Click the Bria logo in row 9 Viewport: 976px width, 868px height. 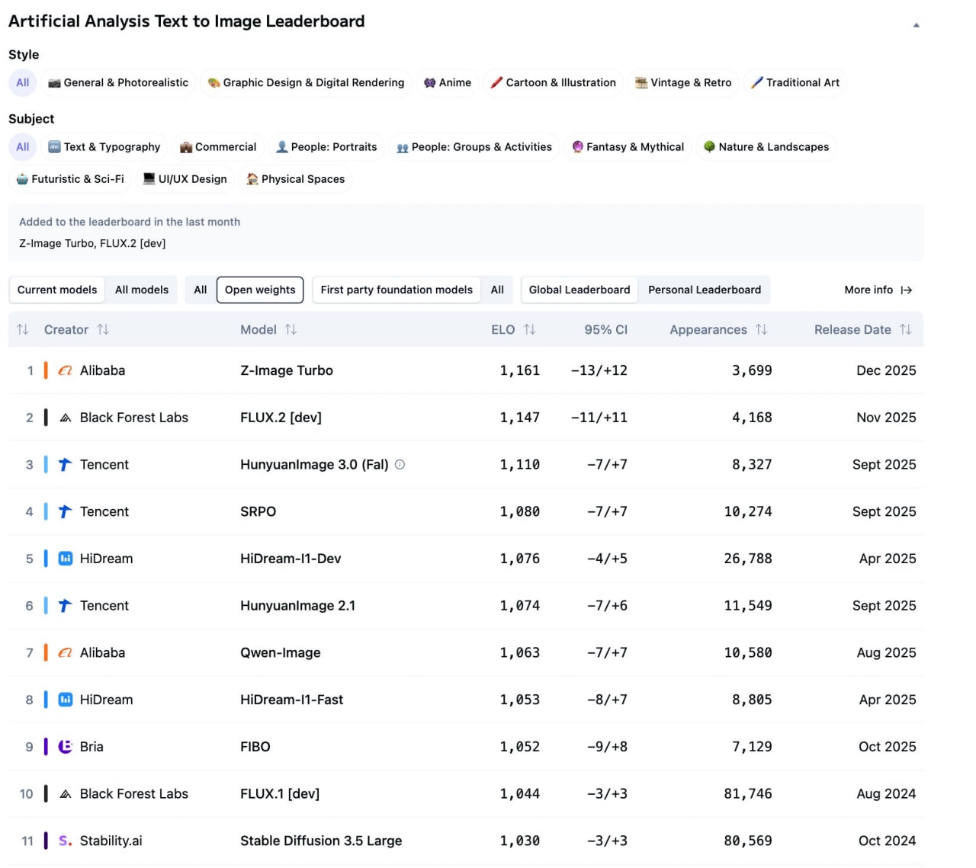point(66,747)
